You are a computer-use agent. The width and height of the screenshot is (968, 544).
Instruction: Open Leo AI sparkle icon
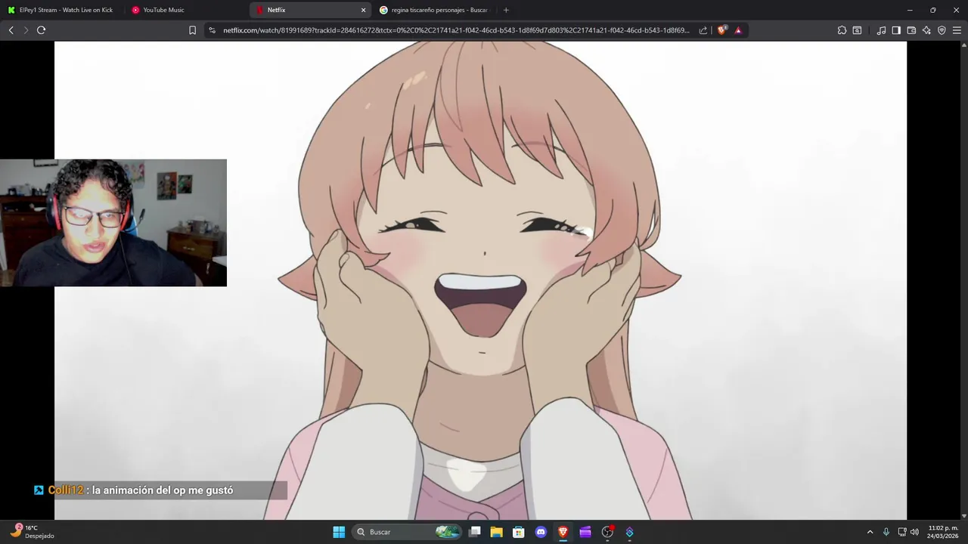[x=926, y=30]
